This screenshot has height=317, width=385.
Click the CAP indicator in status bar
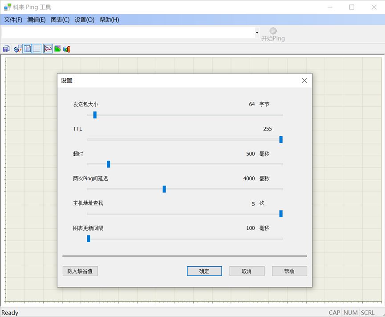pyautogui.click(x=334, y=313)
